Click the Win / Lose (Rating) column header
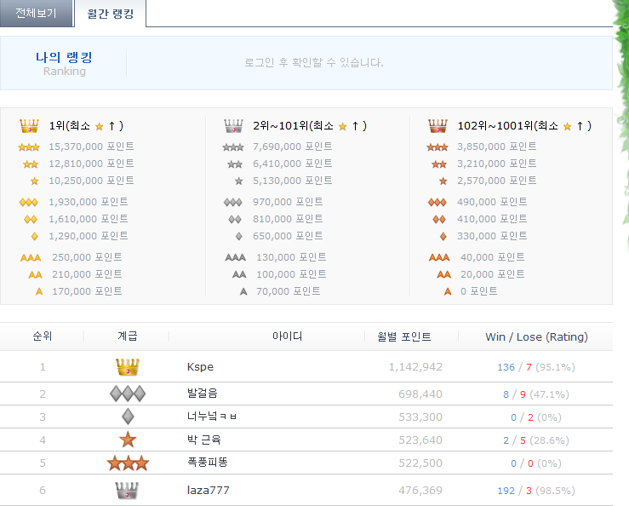Image resolution: width=629 pixels, height=506 pixels. click(x=536, y=336)
